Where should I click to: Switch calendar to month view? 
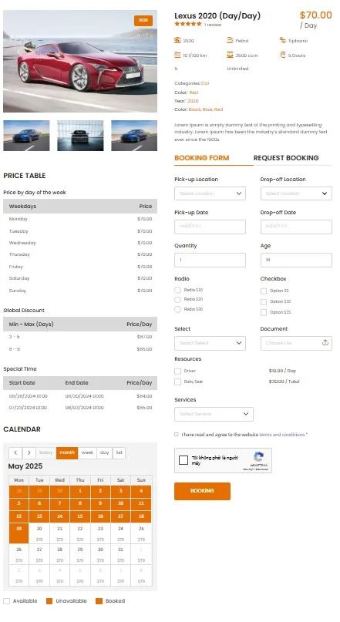tap(67, 452)
